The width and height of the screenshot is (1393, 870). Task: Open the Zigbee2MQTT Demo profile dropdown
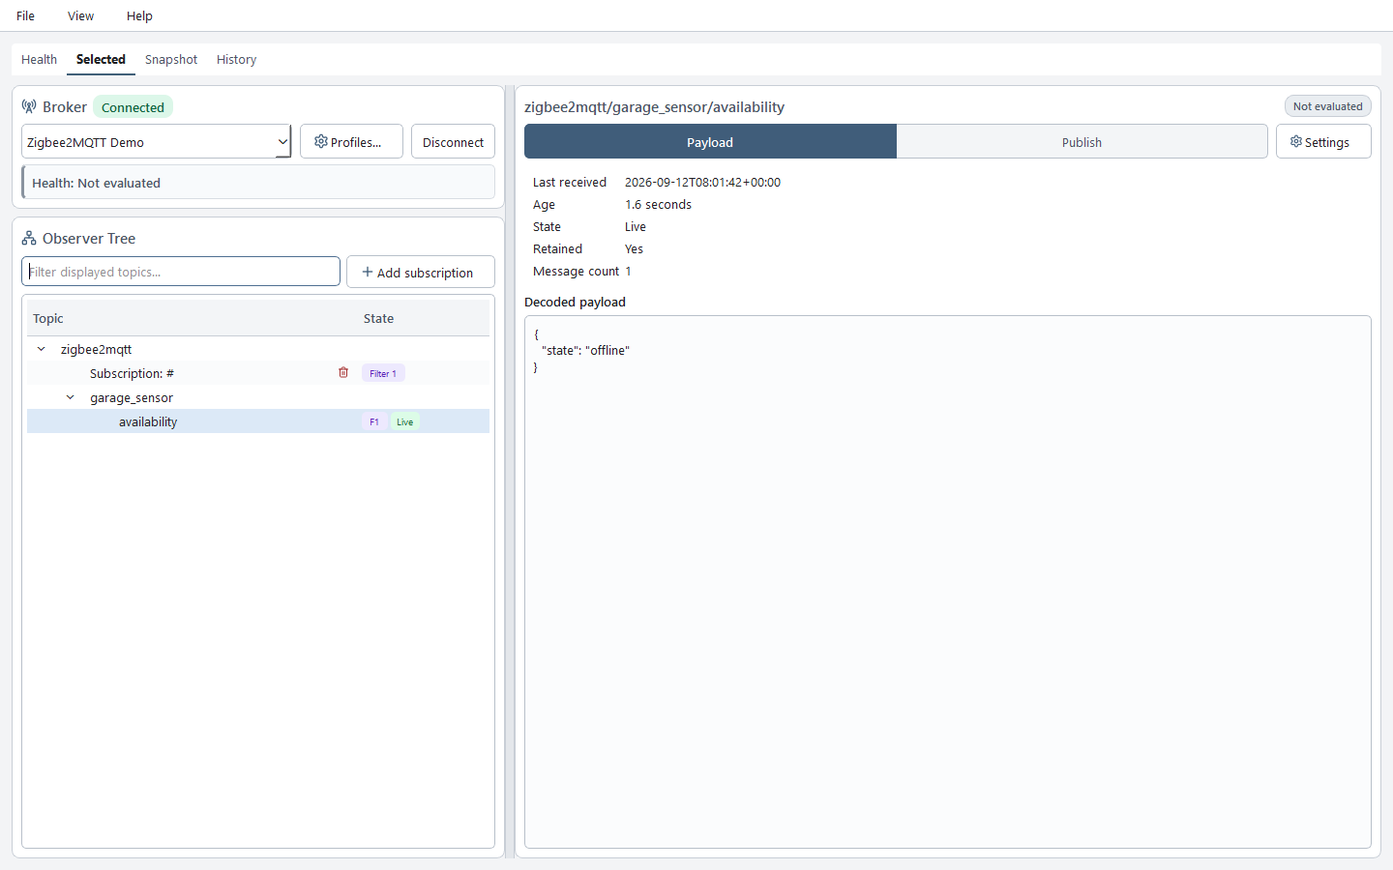[156, 141]
